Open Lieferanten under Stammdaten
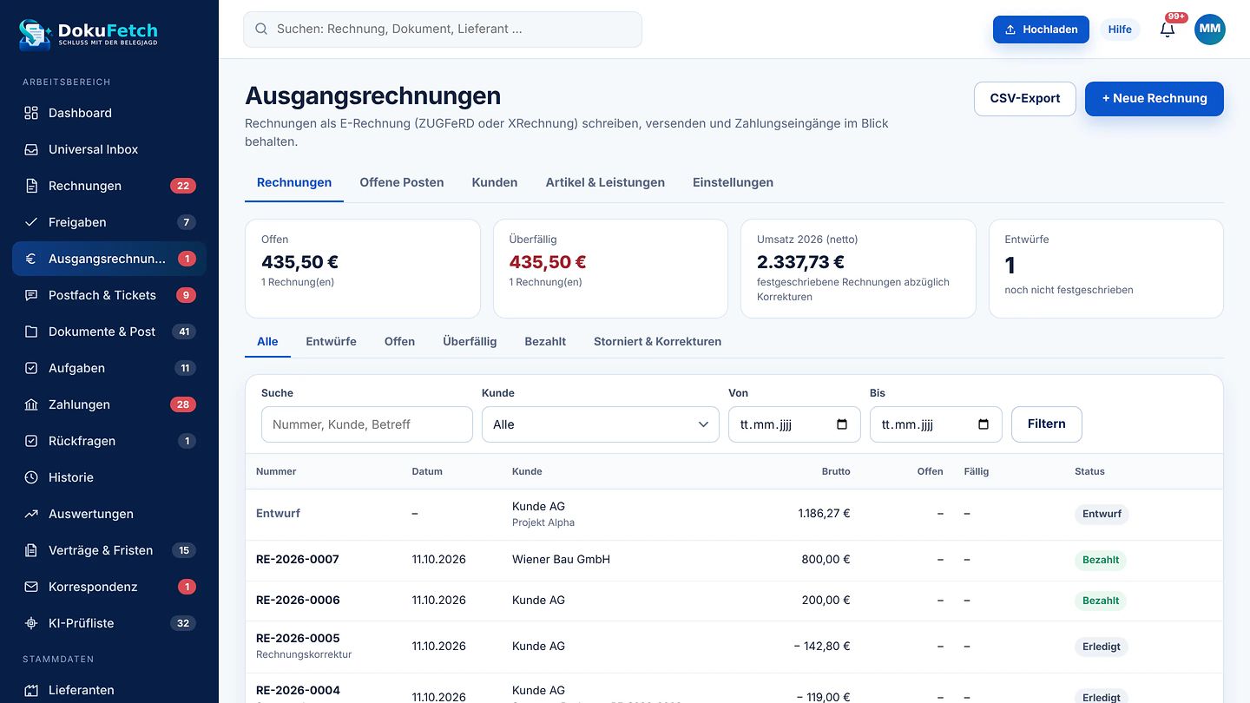Image resolution: width=1250 pixels, height=703 pixels. coord(109,690)
